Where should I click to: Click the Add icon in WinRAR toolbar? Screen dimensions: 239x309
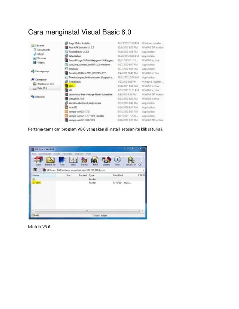tap(38, 161)
